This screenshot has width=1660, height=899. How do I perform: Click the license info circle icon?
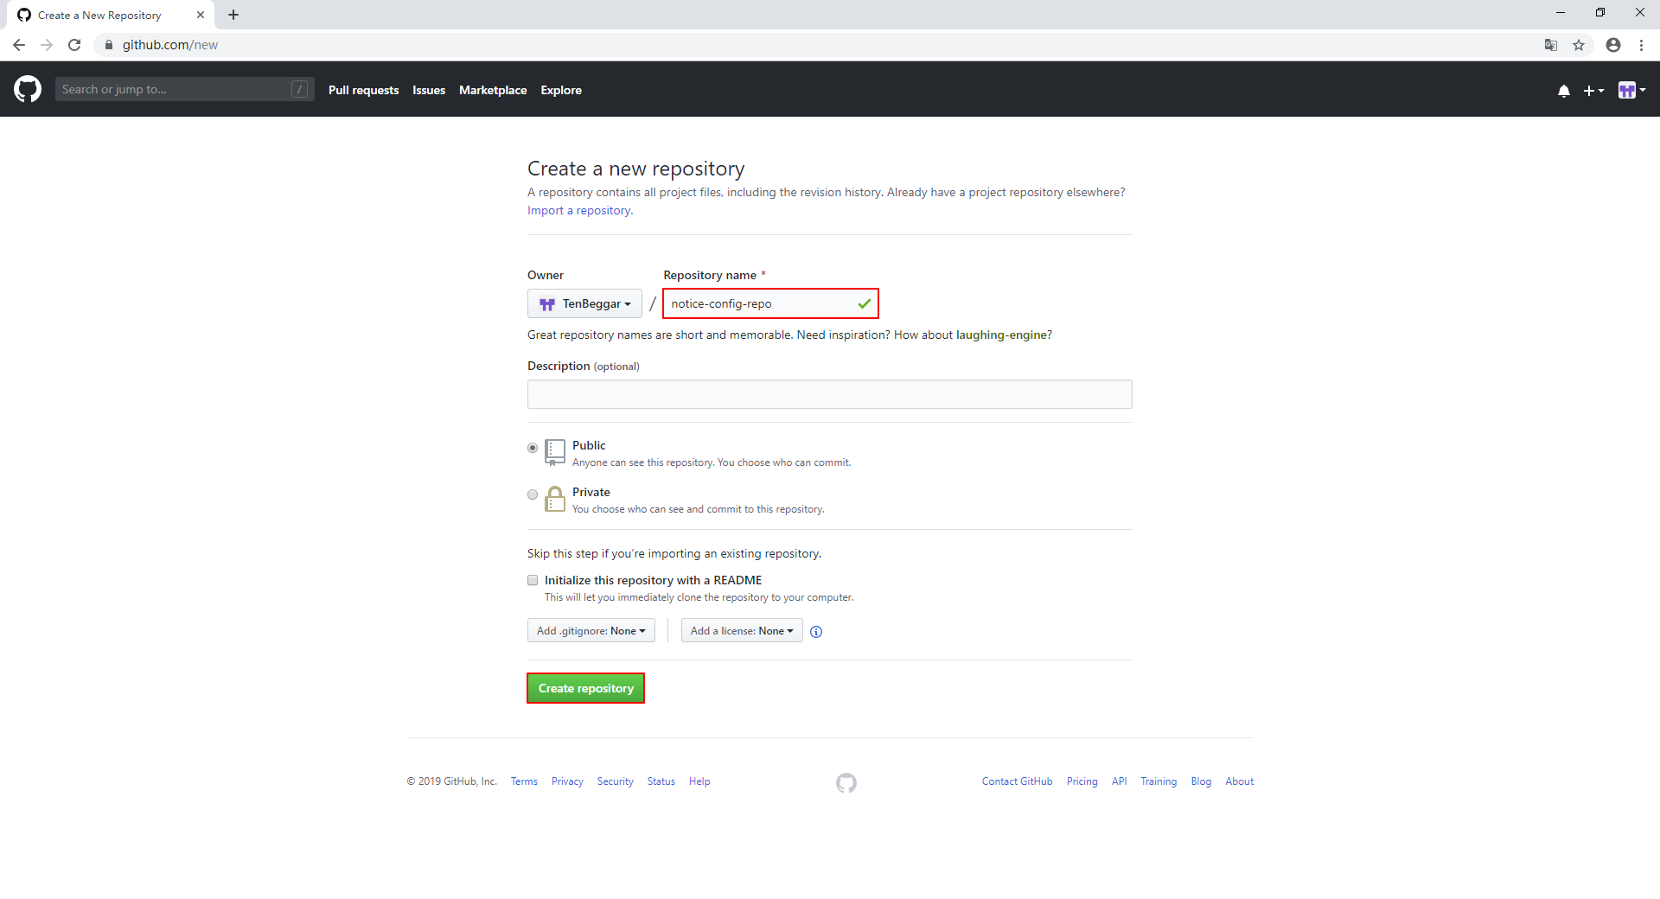[x=816, y=632]
